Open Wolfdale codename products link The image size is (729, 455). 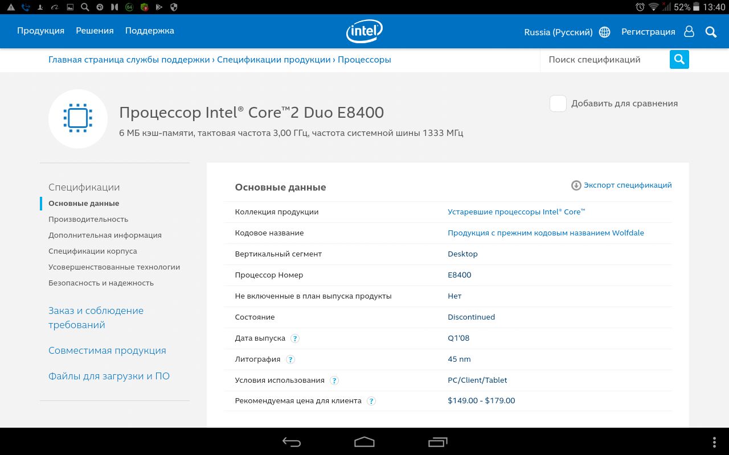(546, 233)
